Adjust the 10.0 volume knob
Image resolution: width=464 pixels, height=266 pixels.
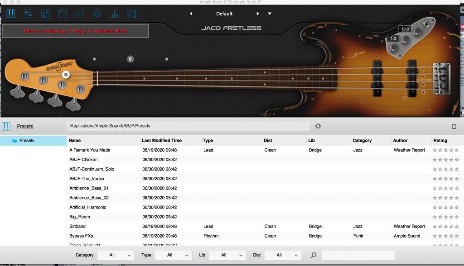417,31
